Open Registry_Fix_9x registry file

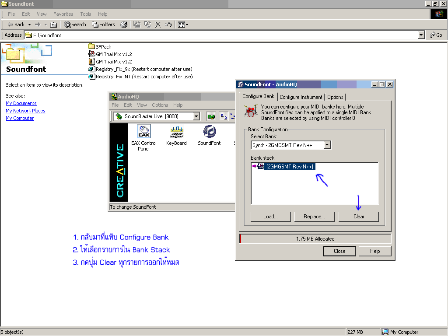click(x=140, y=69)
